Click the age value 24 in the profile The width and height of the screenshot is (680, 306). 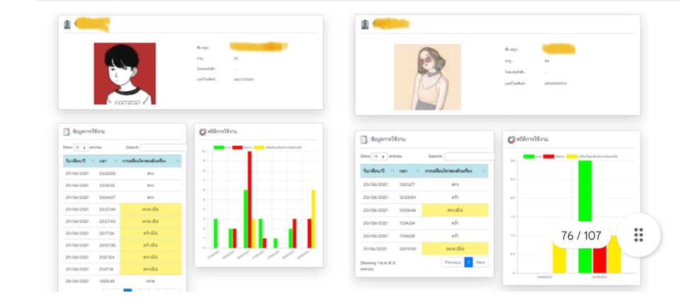click(547, 61)
